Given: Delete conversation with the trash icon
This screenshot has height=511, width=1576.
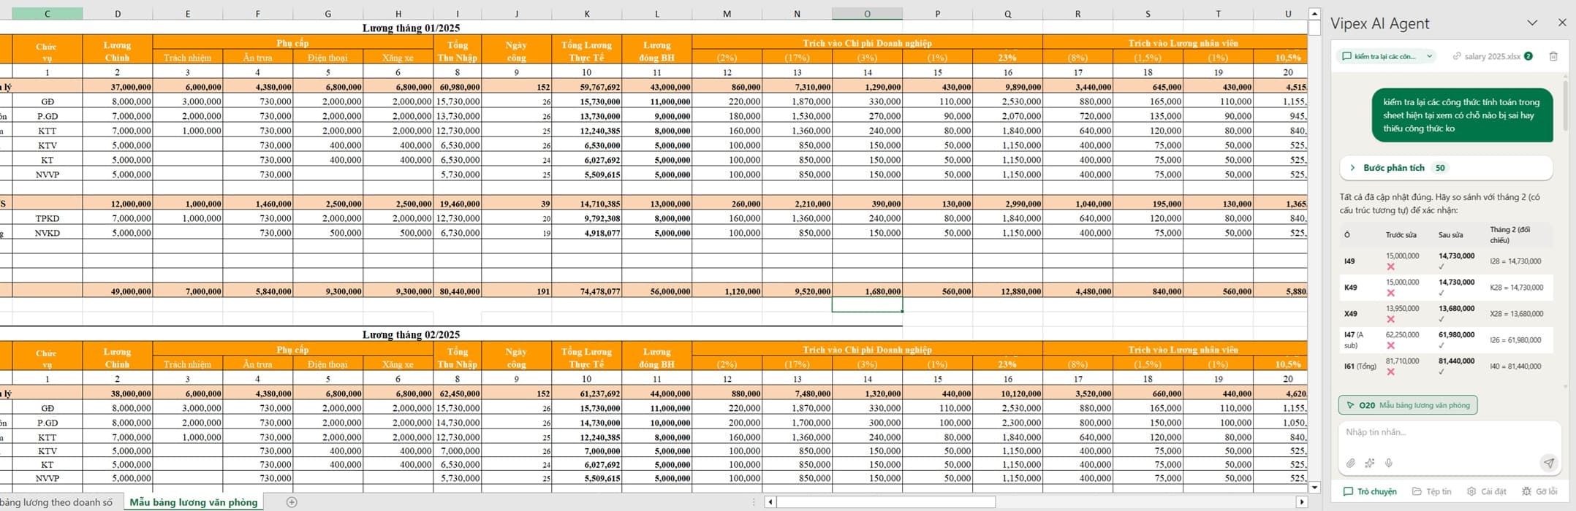Looking at the screenshot, I should click(x=1553, y=56).
